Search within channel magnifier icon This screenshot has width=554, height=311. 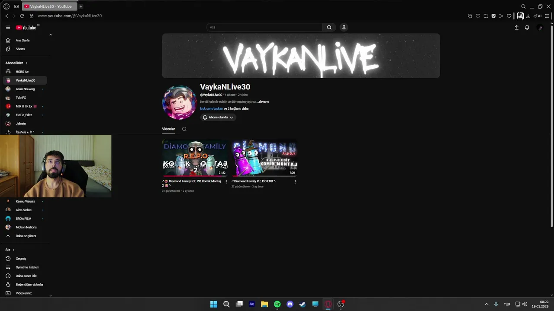[x=184, y=129]
